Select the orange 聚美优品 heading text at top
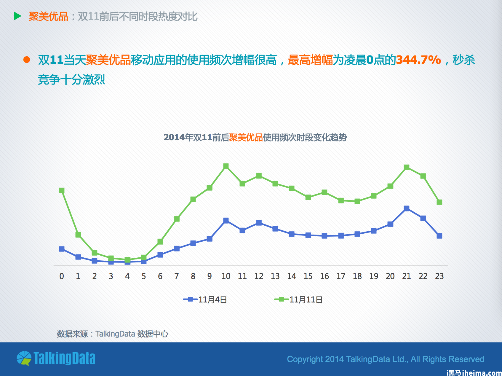 coord(49,16)
